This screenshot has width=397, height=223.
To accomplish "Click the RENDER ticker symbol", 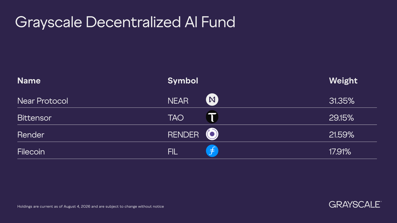I will pyautogui.click(x=183, y=135).
